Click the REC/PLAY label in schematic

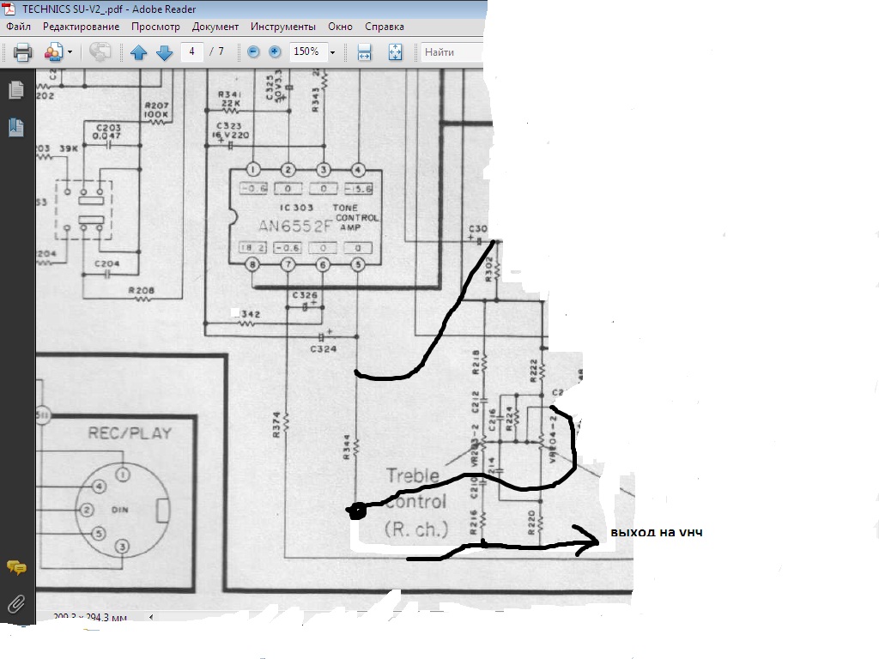(130, 433)
